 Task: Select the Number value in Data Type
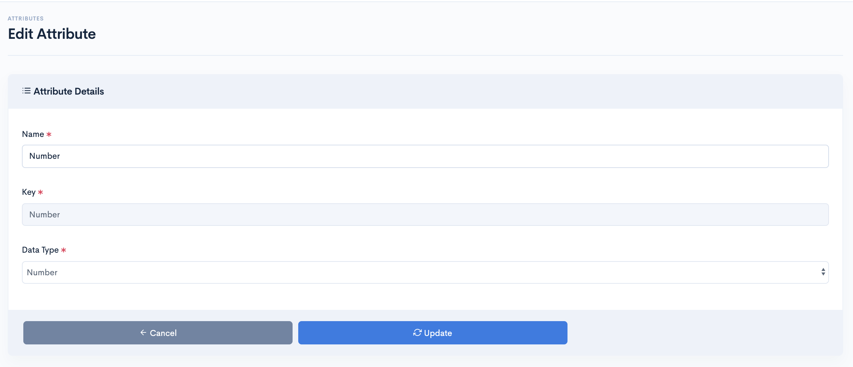pos(42,272)
